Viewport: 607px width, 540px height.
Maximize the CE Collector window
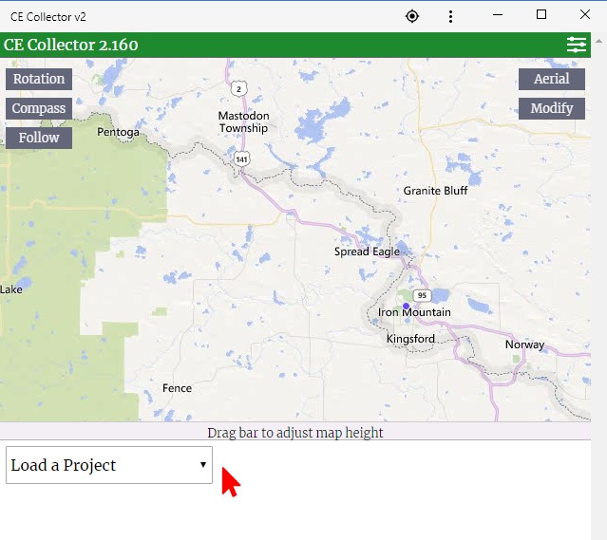tap(541, 15)
